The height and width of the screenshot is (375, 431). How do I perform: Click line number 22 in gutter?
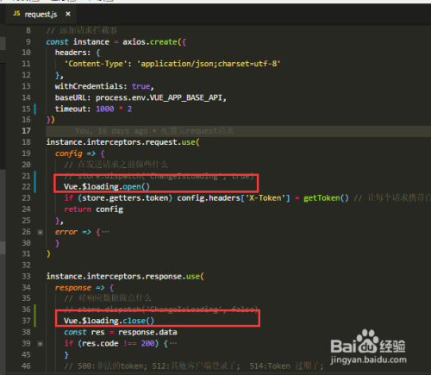26,187
